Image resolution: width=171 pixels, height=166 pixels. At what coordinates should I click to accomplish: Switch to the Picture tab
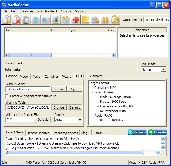66,77
